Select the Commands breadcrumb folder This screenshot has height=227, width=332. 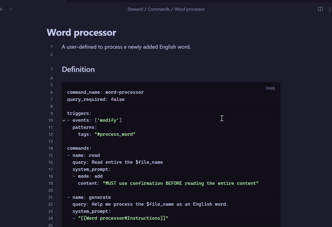[x=158, y=9]
